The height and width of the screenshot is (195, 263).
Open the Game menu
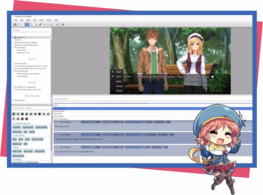(x=49, y=20)
